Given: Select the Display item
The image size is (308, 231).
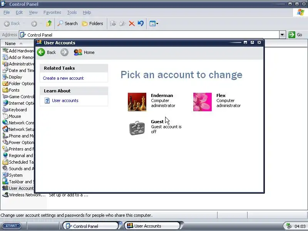Looking at the screenshot, I should [12, 77].
